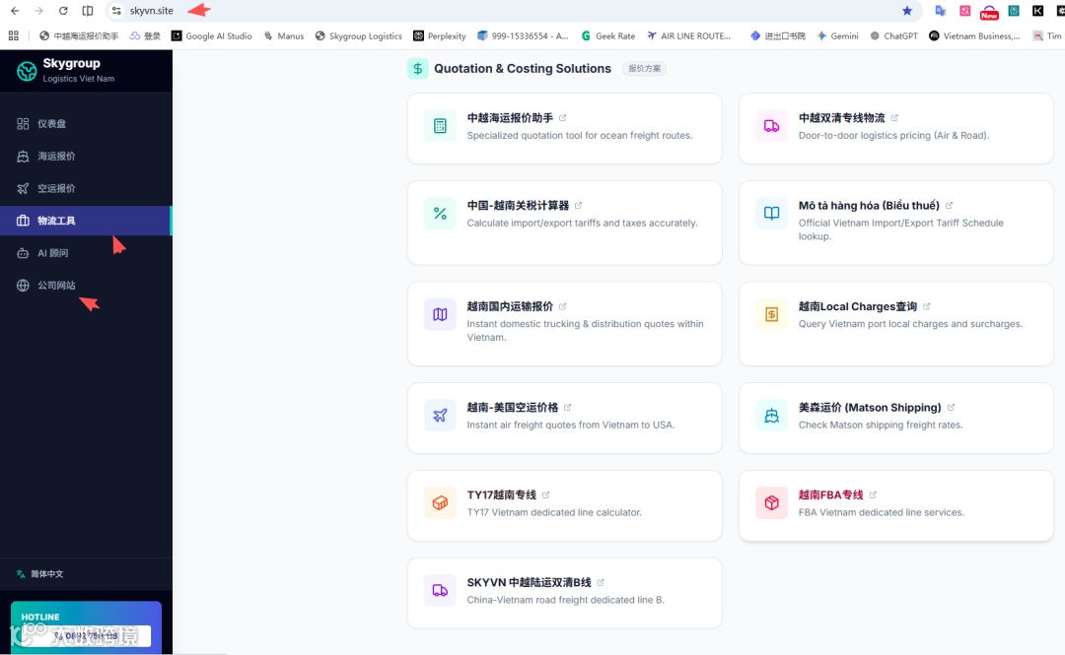
Task: Click the HOTLINE banner in sidebar
Action: click(86, 627)
